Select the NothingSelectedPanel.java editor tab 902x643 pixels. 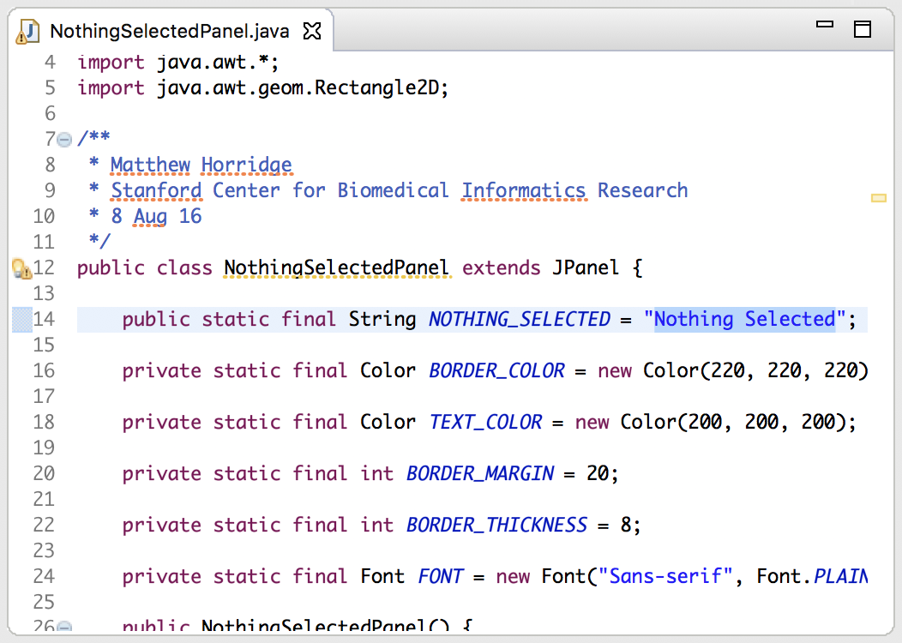pyautogui.click(x=170, y=31)
